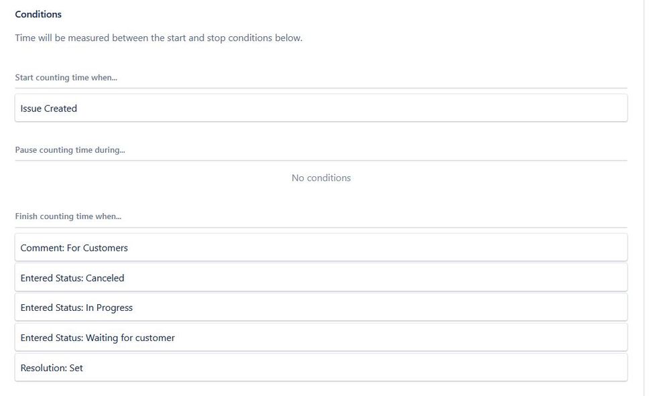Screen dimensions: 669x396
Task: Click the time measurement description text
Action: pos(158,38)
